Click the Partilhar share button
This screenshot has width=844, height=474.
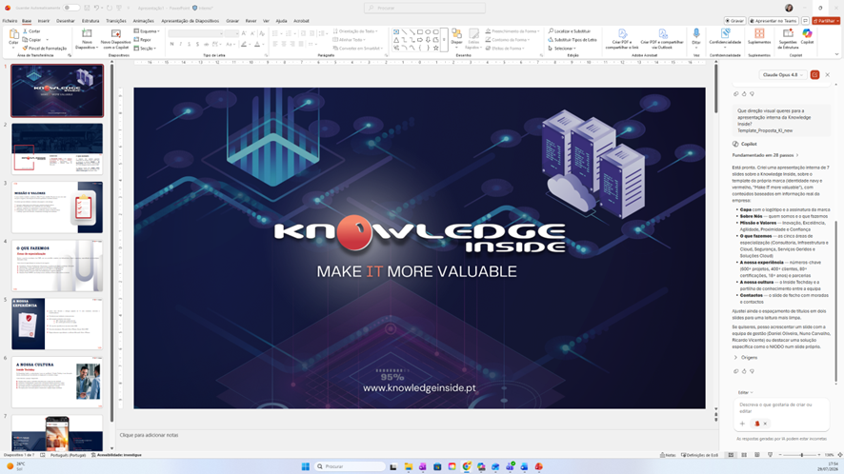826,20
